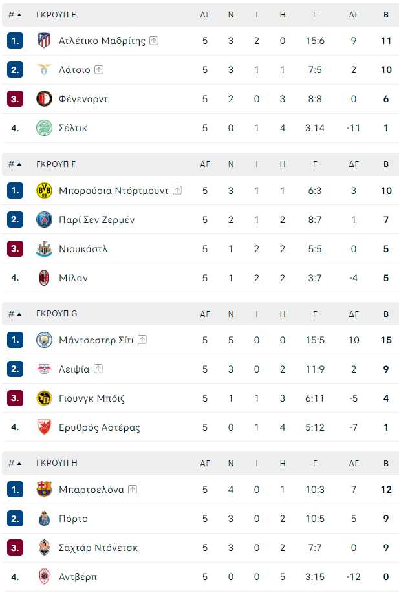Click the red position badge for Νιουκάστλ
The image size is (399, 595).
tap(15, 249)
